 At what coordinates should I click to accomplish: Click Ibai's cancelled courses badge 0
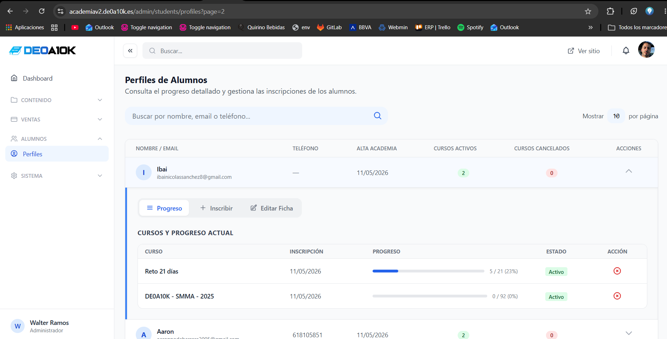point(552,173)
